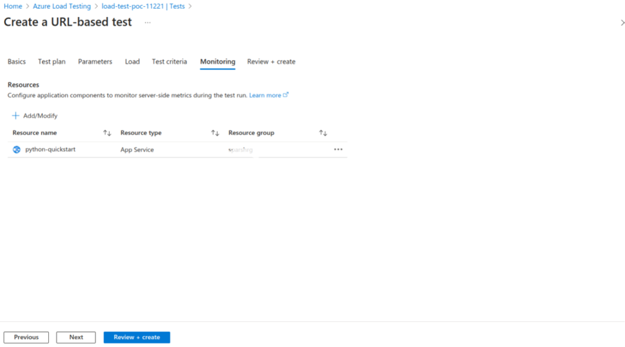Go to load-test-poc-11221 | Tests breadcrumb
Viewport: 625px width, 347px height.
pos(143,6)
